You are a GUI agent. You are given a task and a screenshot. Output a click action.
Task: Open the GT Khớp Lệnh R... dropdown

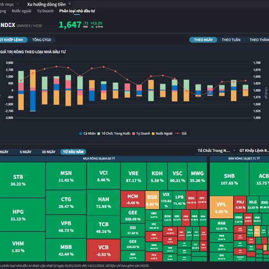pyautogui.click(x=254, y=151)
